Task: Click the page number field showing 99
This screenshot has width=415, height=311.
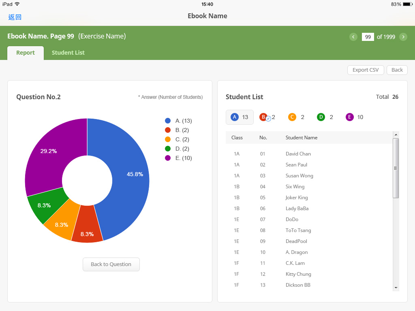Action: [x=368, y=37]
